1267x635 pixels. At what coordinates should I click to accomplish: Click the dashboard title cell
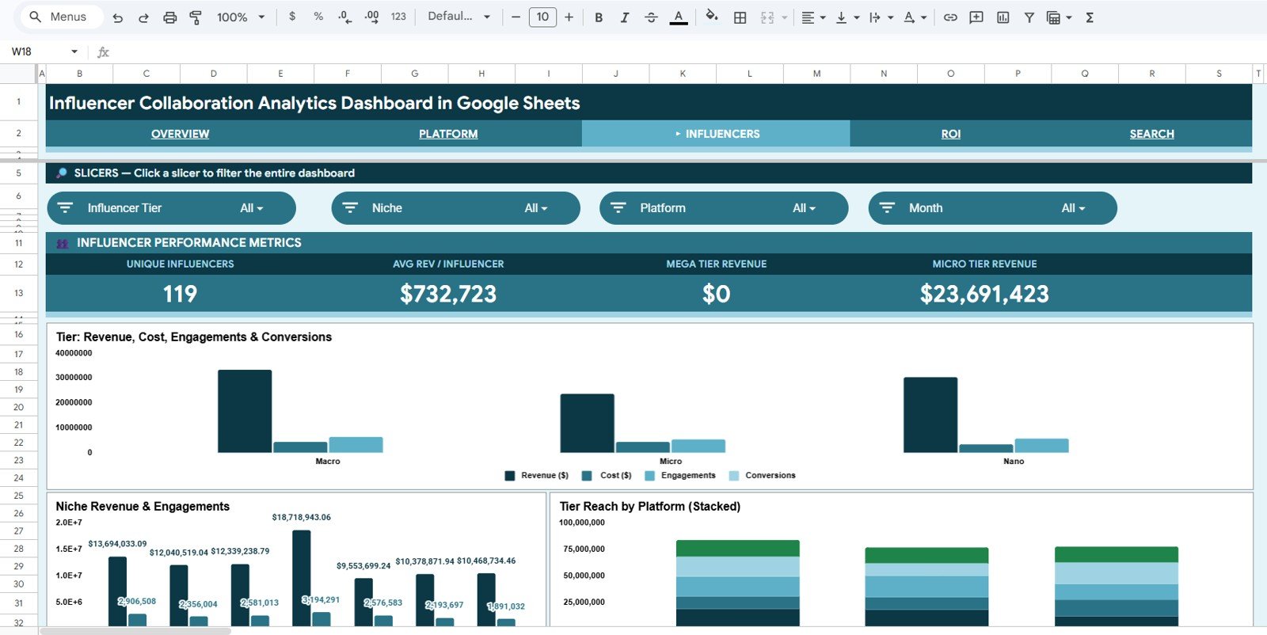click(x=649, y=103)
